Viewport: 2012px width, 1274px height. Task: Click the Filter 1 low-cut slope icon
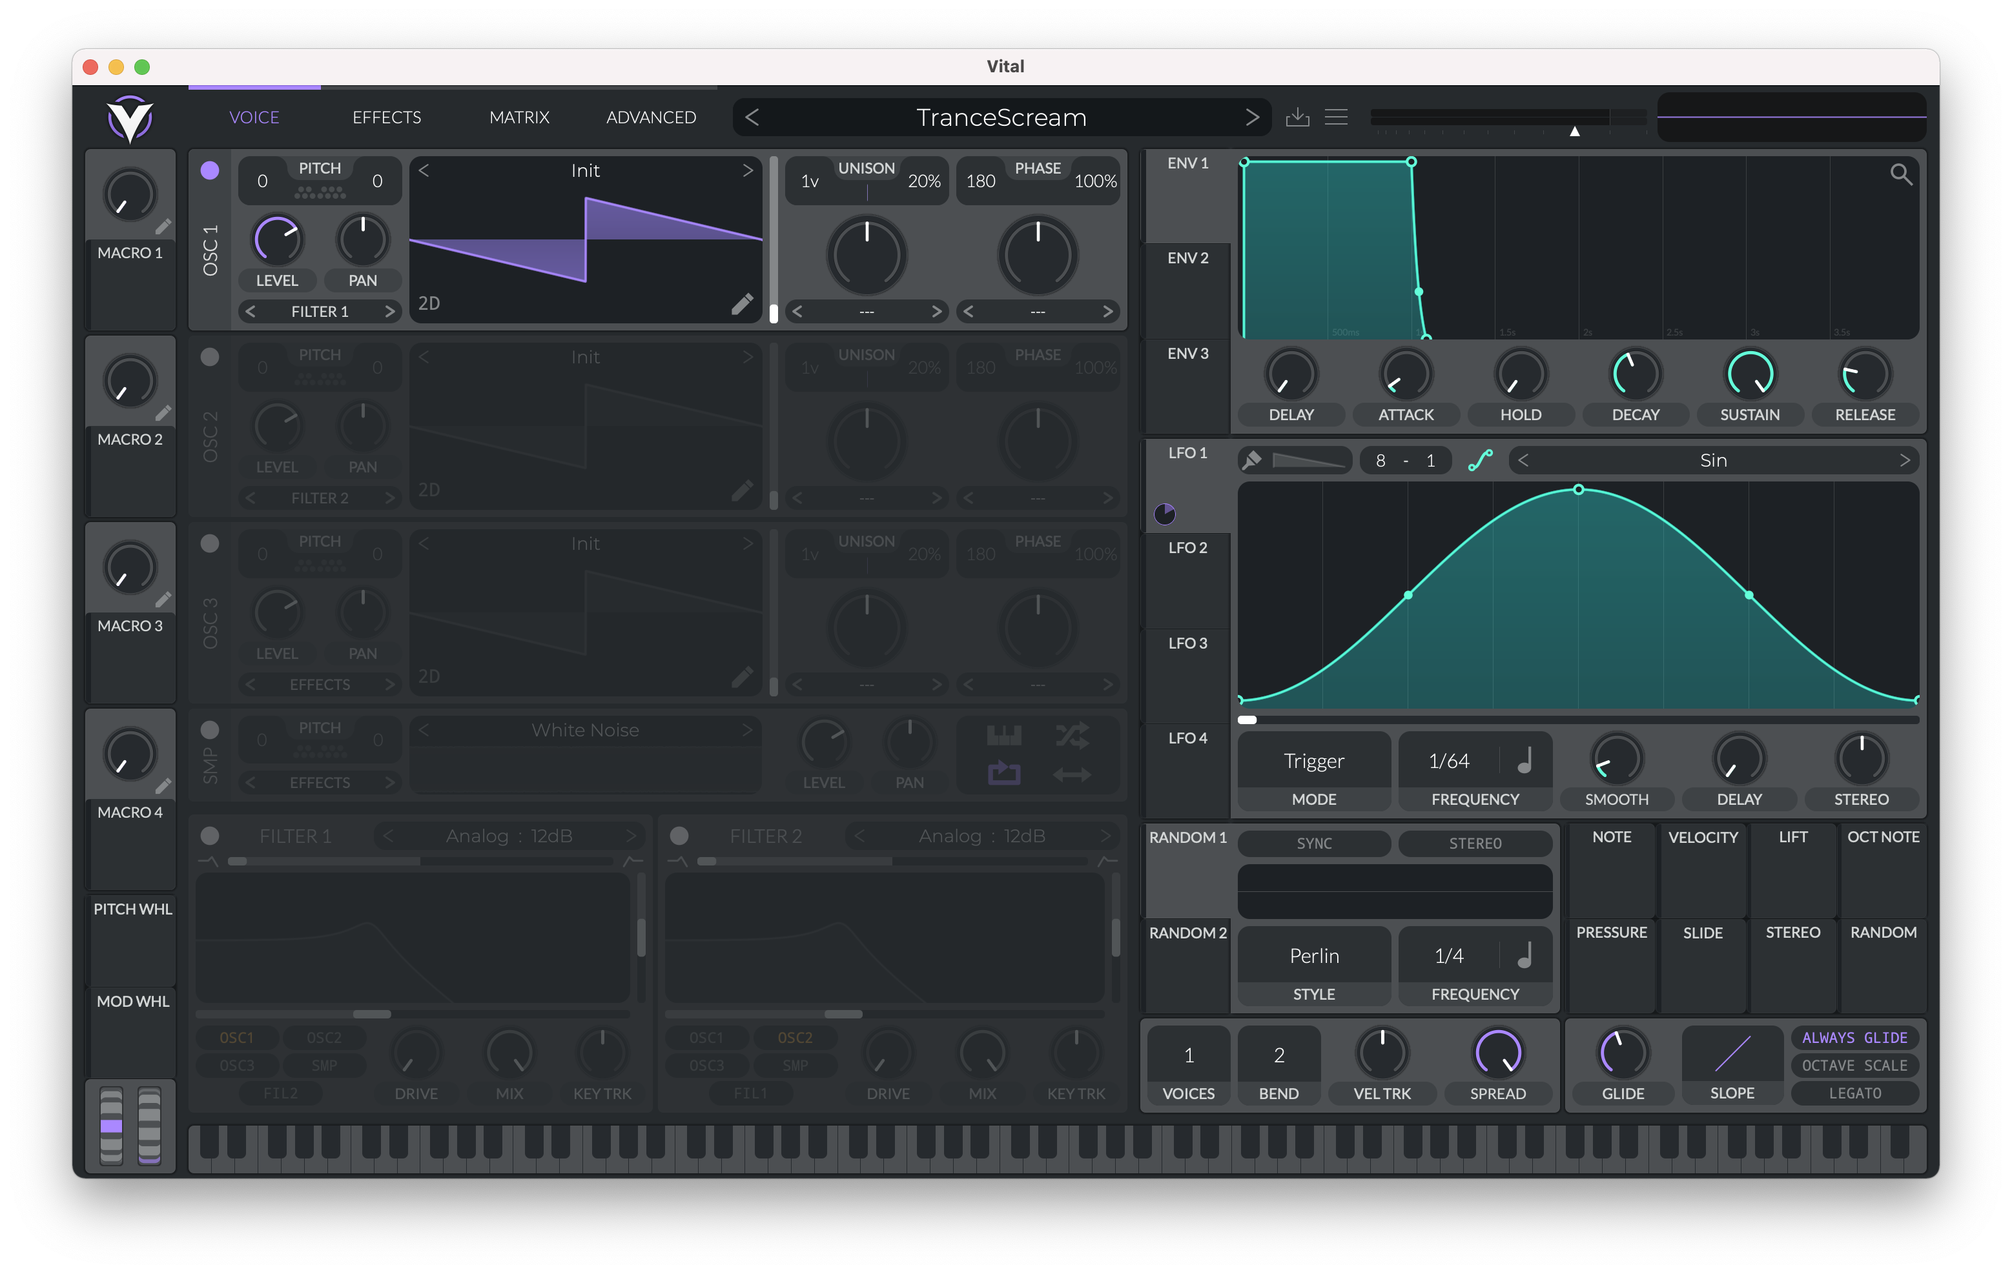(x=207, y=862)
